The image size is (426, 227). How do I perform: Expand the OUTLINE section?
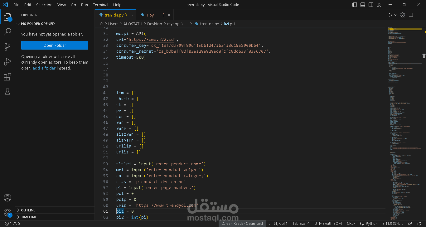pyautogui.click(x=55, y=210)
